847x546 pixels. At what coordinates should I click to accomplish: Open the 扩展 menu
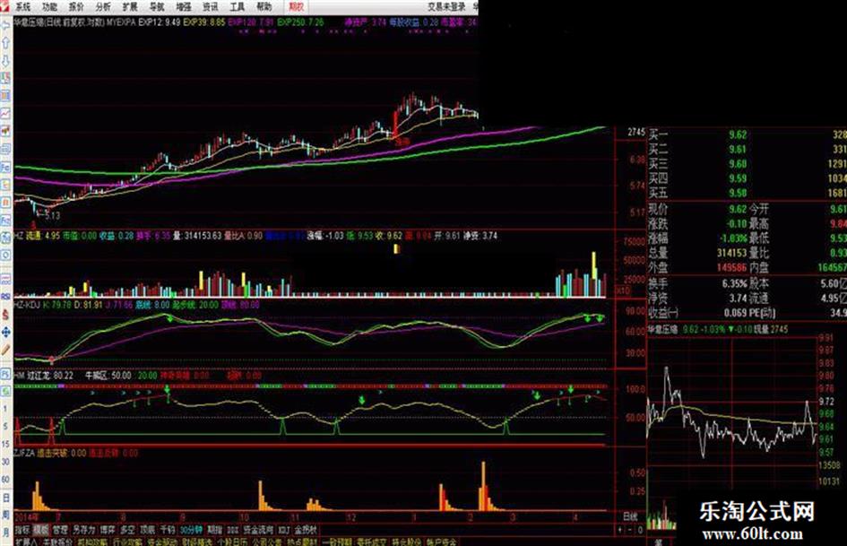(x=130, y=6)
